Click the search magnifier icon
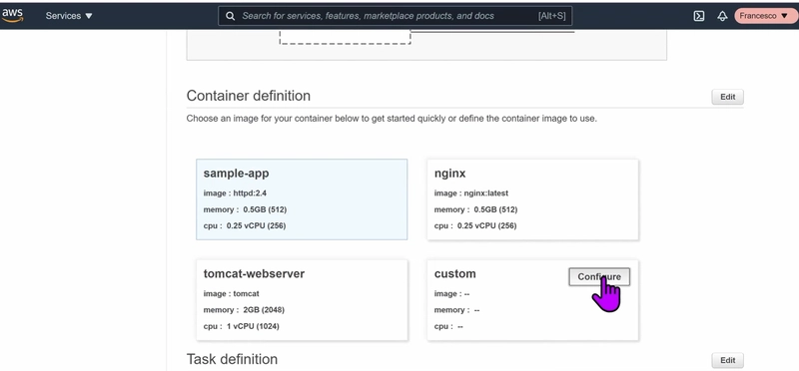 pos(231,16)
